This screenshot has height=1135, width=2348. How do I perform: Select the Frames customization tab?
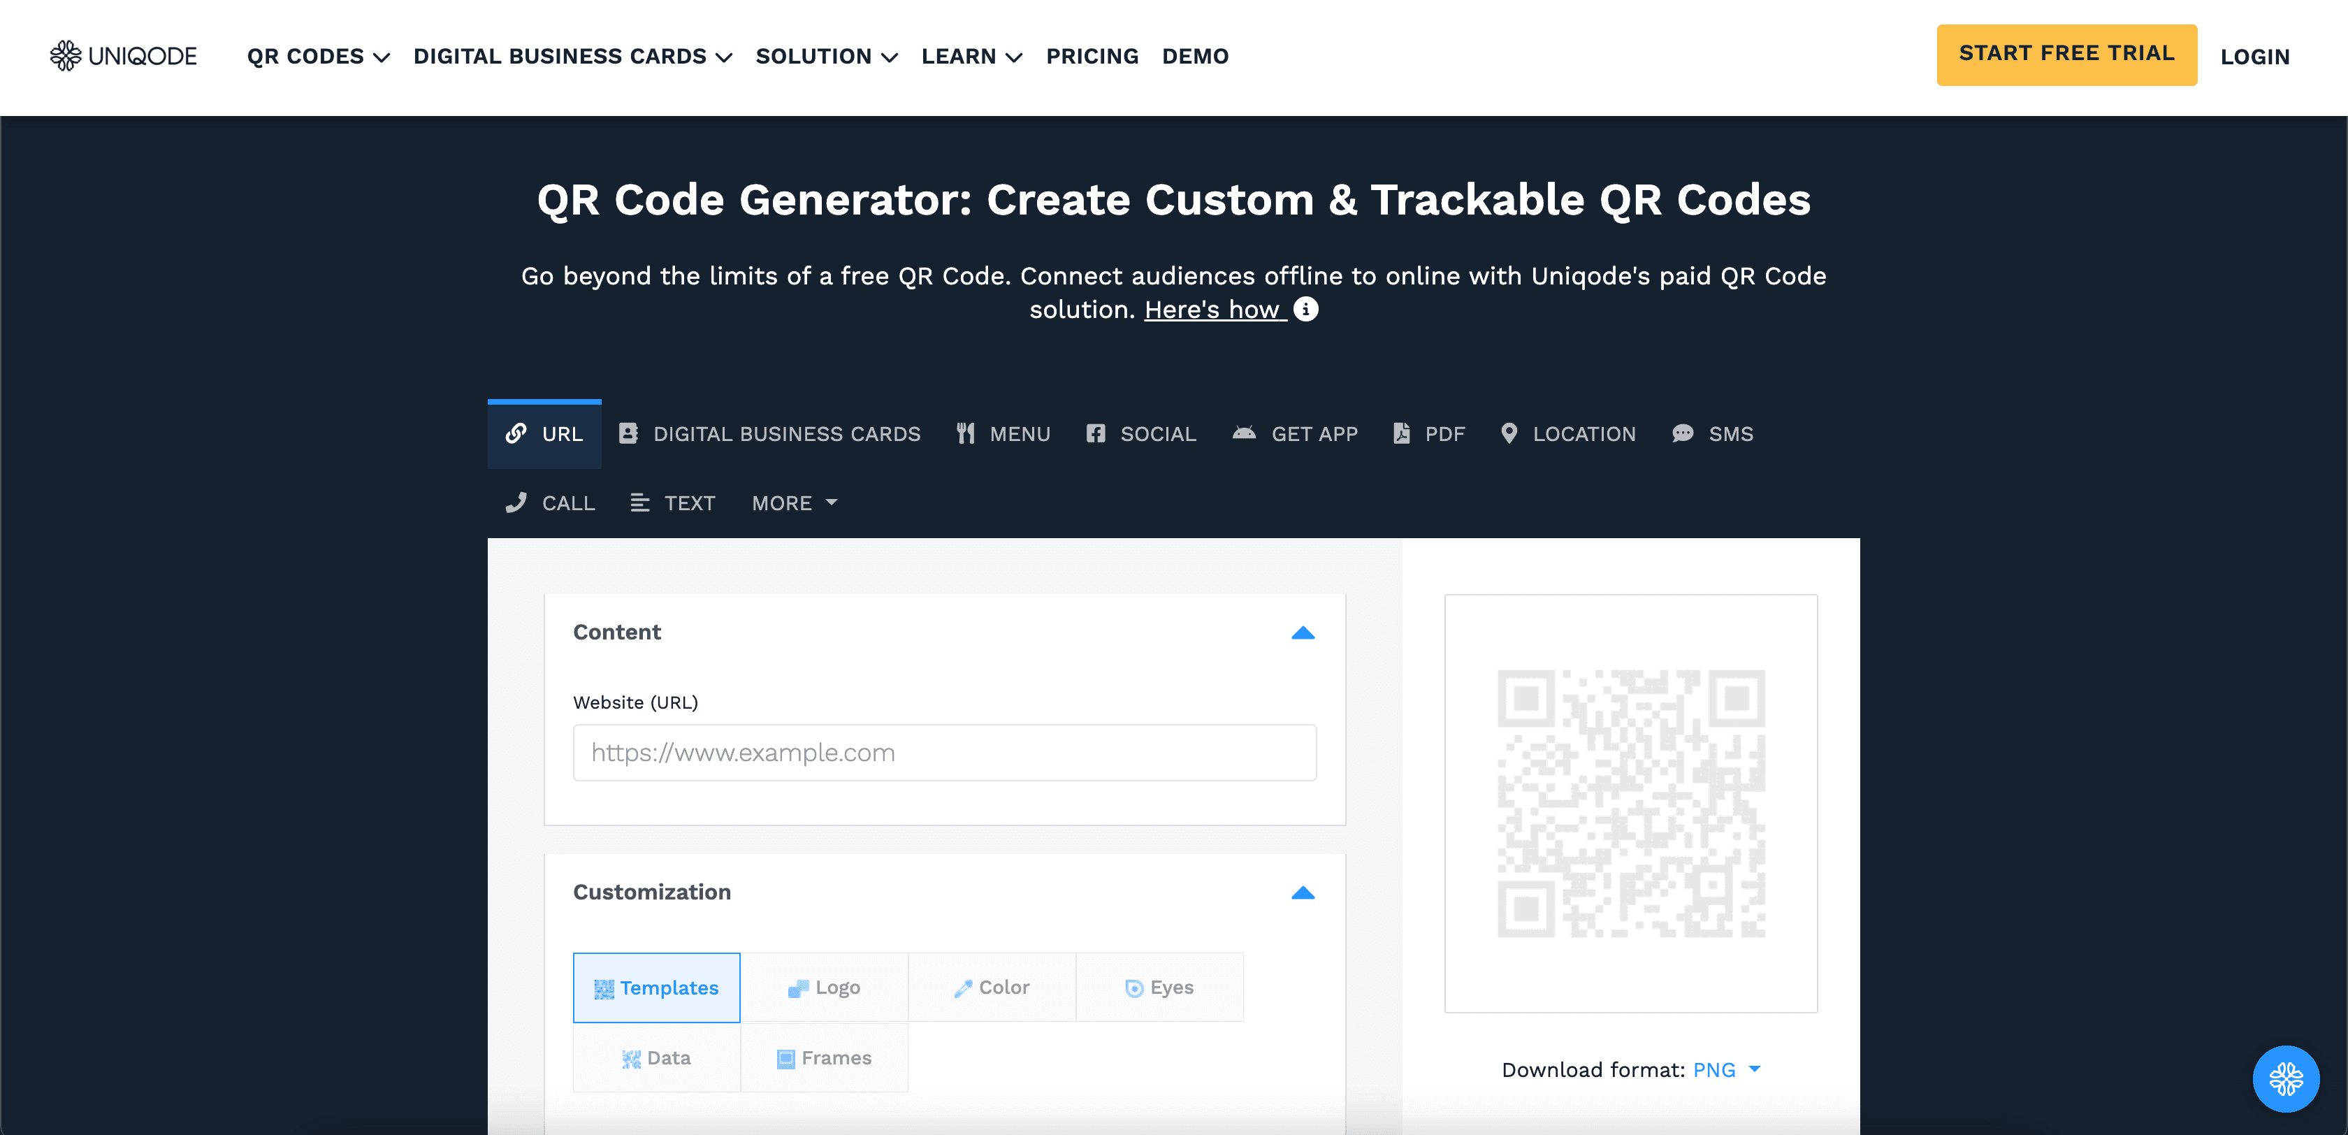click(x=824, y=1057)
